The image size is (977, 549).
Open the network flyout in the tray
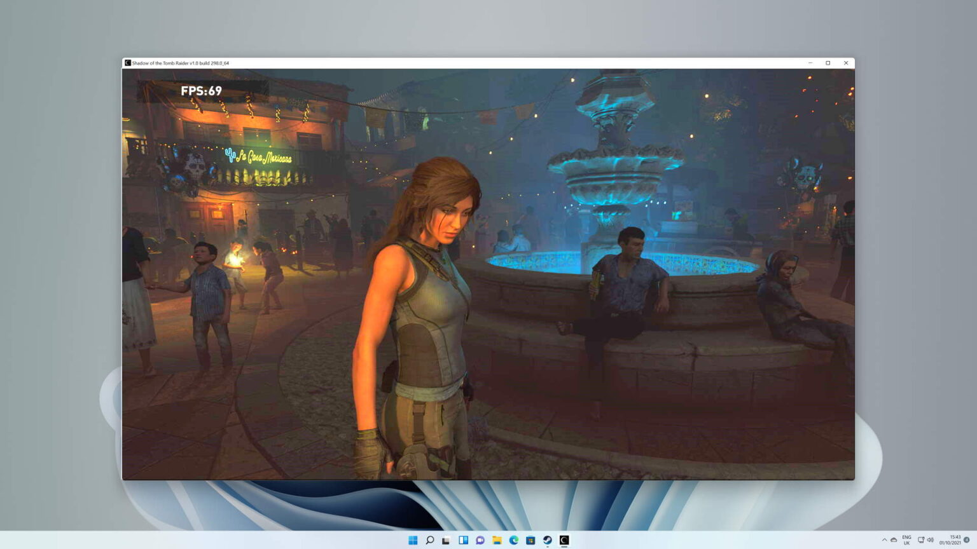coord(921,540)
